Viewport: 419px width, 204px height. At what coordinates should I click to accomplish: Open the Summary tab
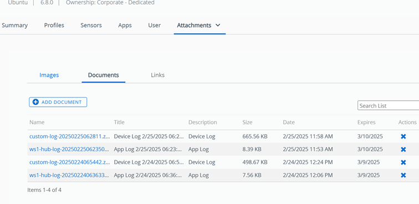point(15,25)
